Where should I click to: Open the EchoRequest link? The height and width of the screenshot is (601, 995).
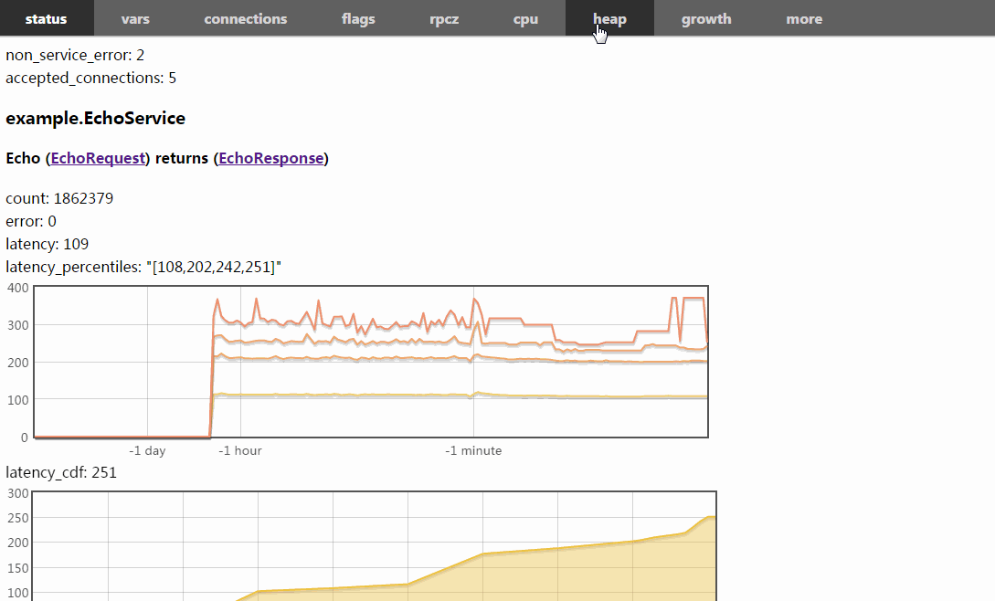(x=98, y=158)
